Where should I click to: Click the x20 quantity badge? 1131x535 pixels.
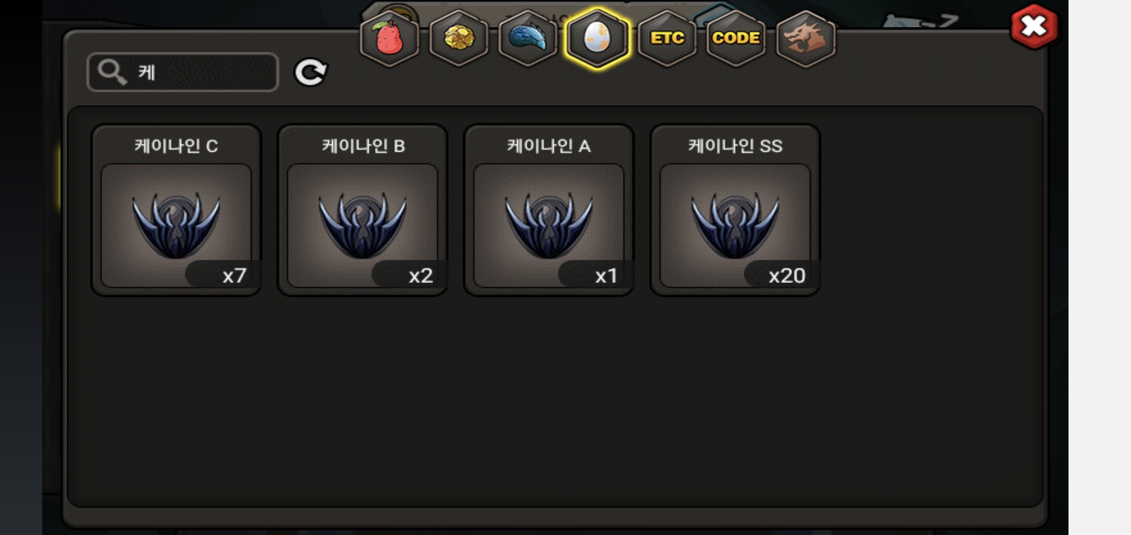click(x=782, y=274)
